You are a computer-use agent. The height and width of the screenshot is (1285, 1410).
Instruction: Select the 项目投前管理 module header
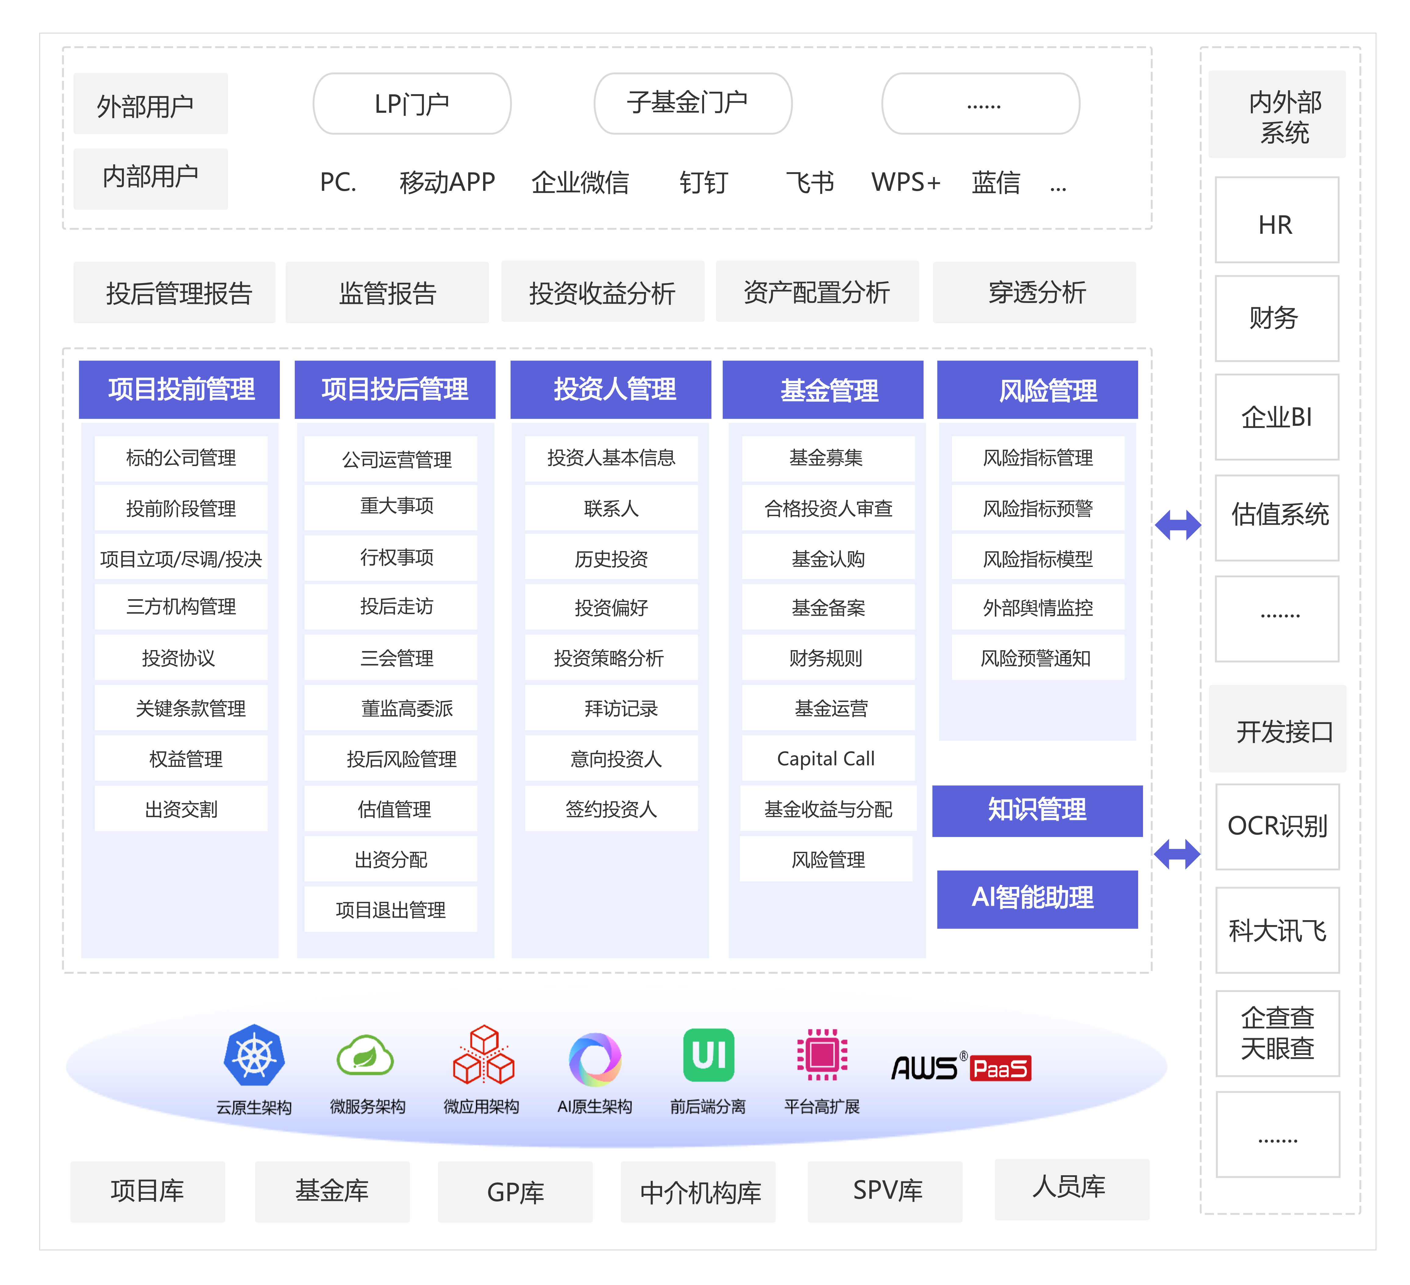point(179,390)
